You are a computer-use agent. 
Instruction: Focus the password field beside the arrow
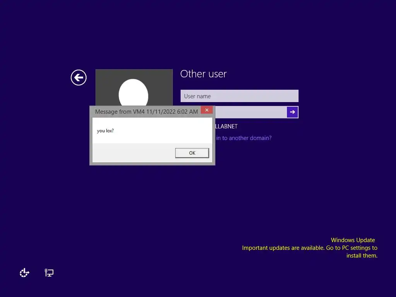251,112
